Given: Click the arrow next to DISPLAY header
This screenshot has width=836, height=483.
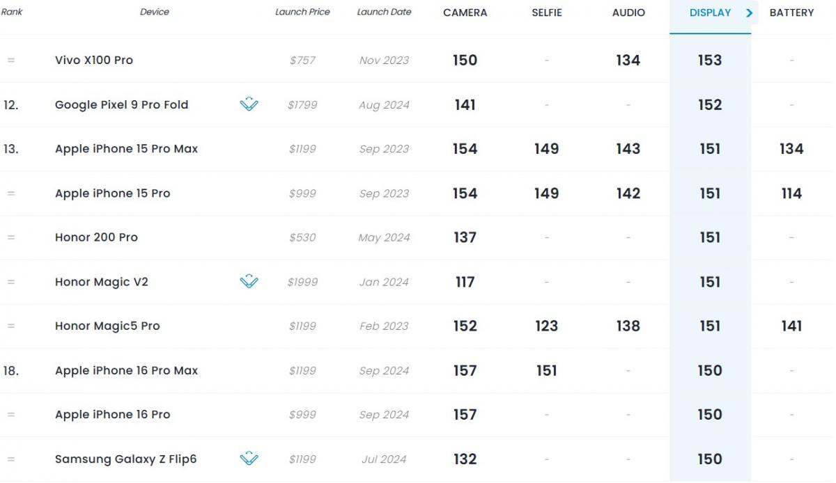Looking at the screenshot, I should (x=749, y=13).
